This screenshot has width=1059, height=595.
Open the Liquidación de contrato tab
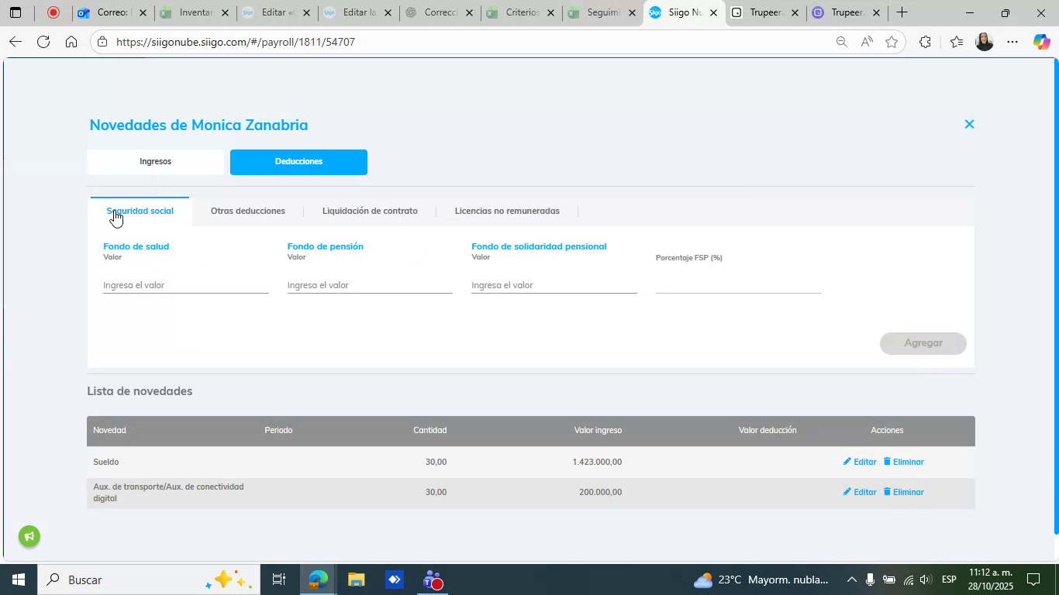point(370,211)
